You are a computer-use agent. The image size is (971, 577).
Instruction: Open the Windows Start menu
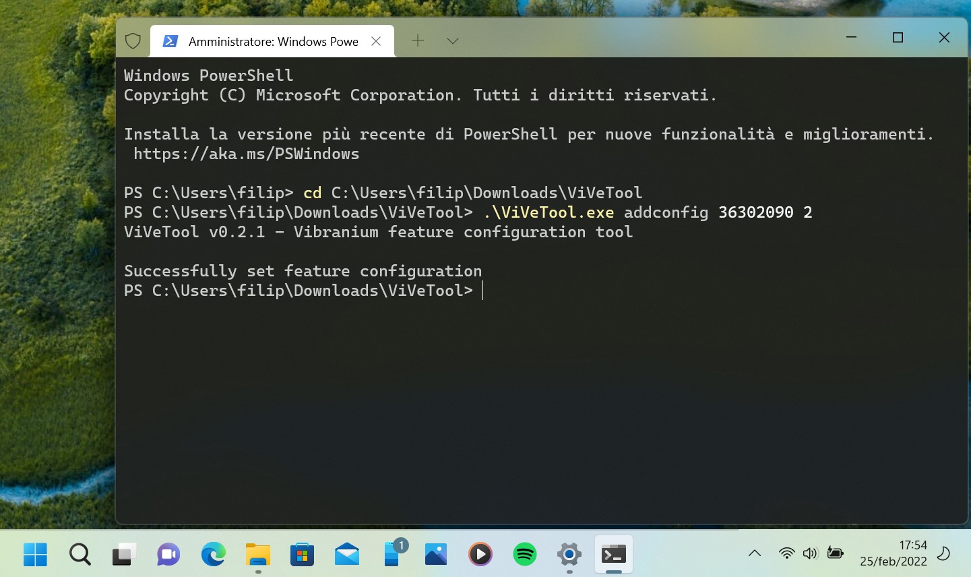pyautogui.click(x=35, y=554)
